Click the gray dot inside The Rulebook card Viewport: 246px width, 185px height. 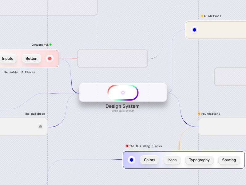[x=40, y=126]
